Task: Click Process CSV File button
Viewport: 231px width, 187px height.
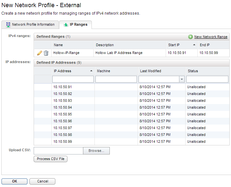Action: (50, 159)
